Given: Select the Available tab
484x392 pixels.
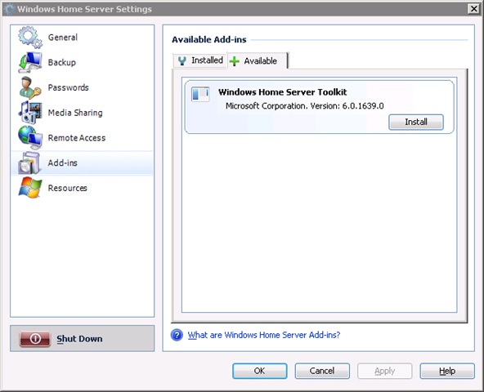Looking at the screenshot, I should 257,60.
